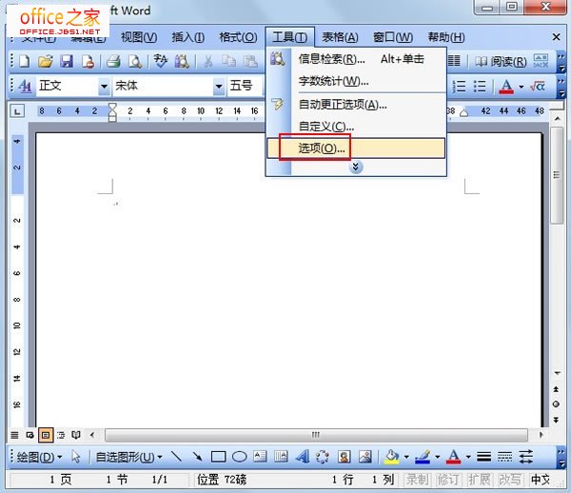Open the font 宋体 dropdown arrow
Image resolution: width=571 pixels, height=493 pixels.
click(219, 87)
